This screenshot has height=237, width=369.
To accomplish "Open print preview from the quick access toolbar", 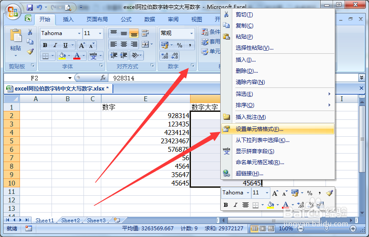I will [68, 8].
